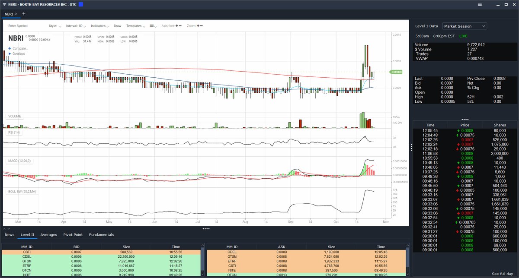This screenshot has width=519, height=278.
Task: Click dots handle above time and sales
Action: pyautogui.click(x=465, y=119)
